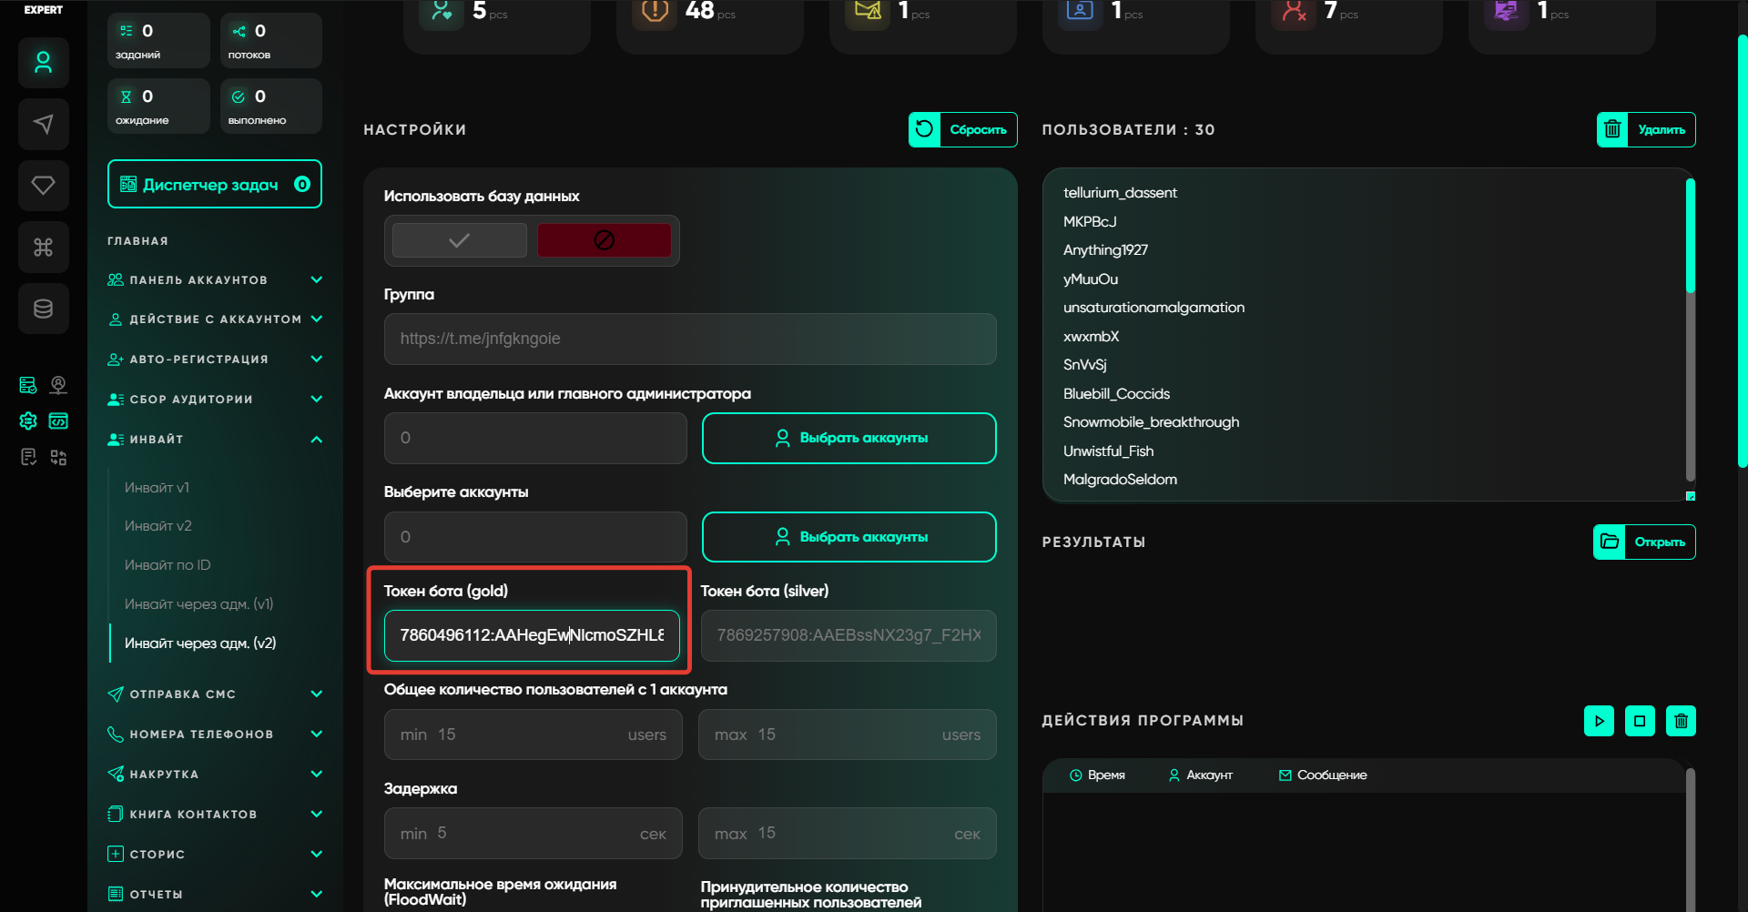Open Диспетчер задач button

click(x=214, y=185)
